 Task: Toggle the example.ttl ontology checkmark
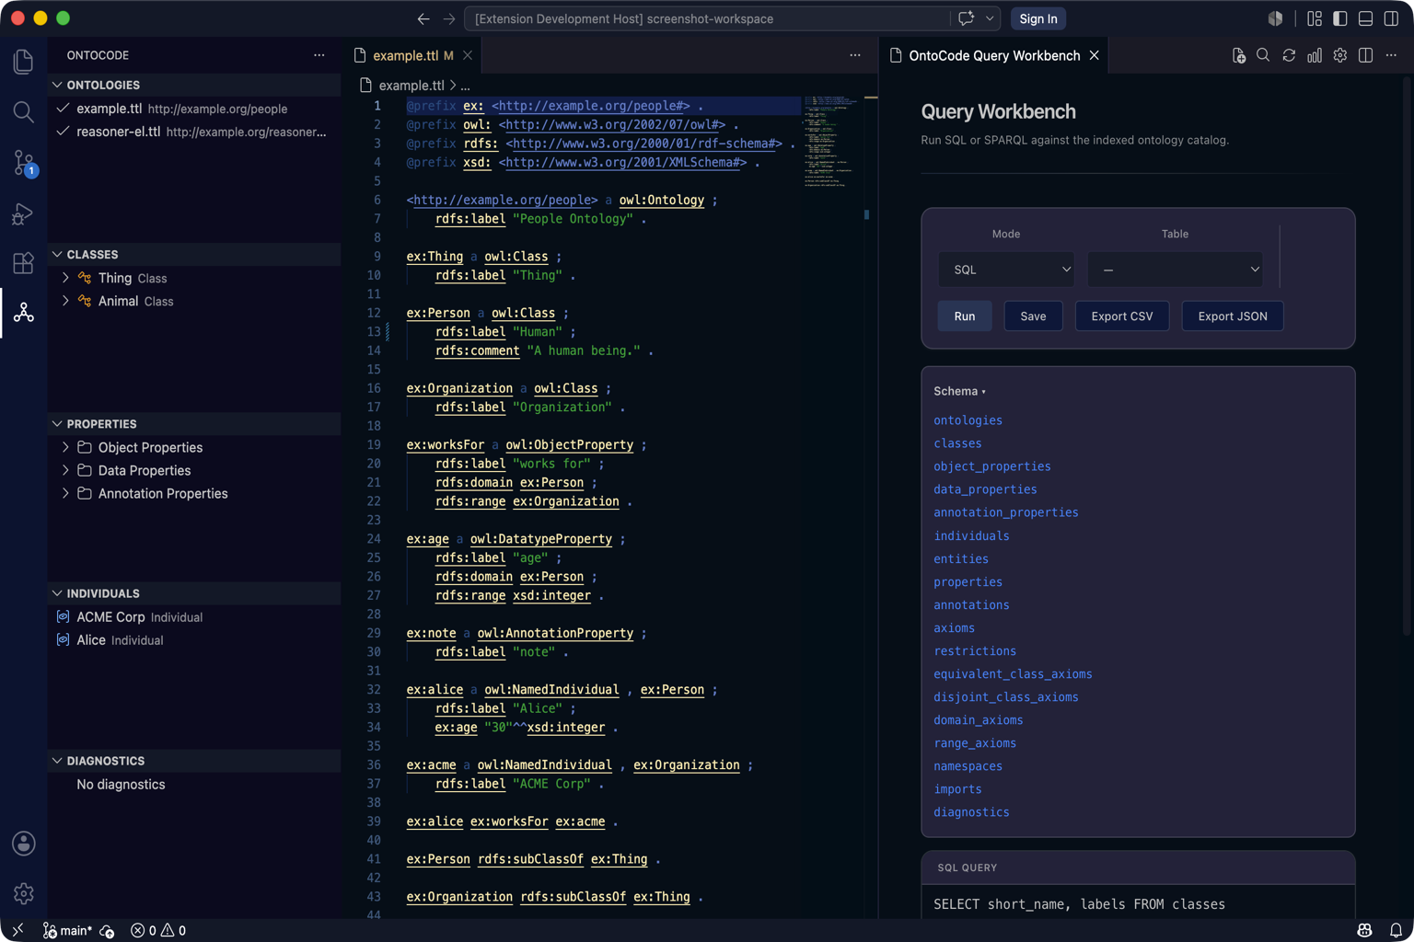63,109
